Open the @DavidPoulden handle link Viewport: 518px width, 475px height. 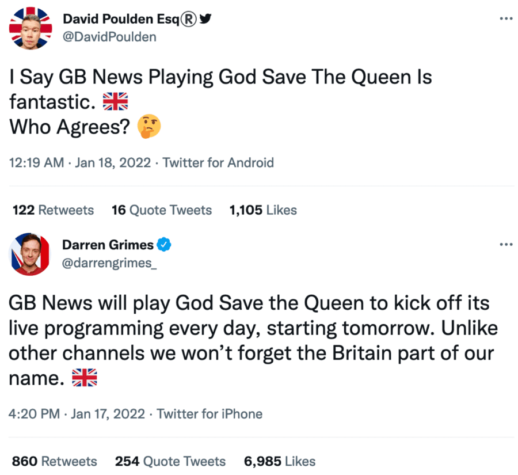[109, 37]
